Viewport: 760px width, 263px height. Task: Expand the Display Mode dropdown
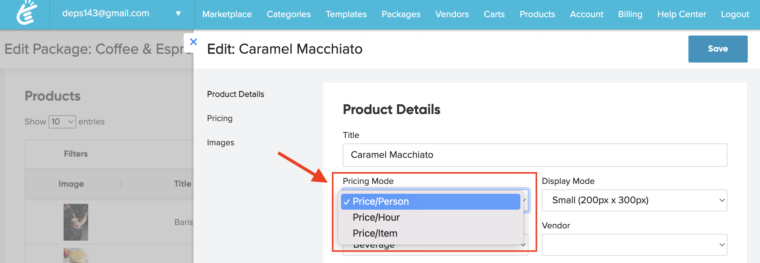[x=634, y=200]
